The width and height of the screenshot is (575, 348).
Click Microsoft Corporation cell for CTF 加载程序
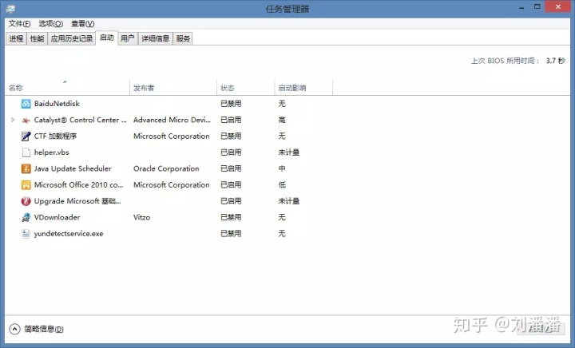pyautogui.click(x=172, y=136)
